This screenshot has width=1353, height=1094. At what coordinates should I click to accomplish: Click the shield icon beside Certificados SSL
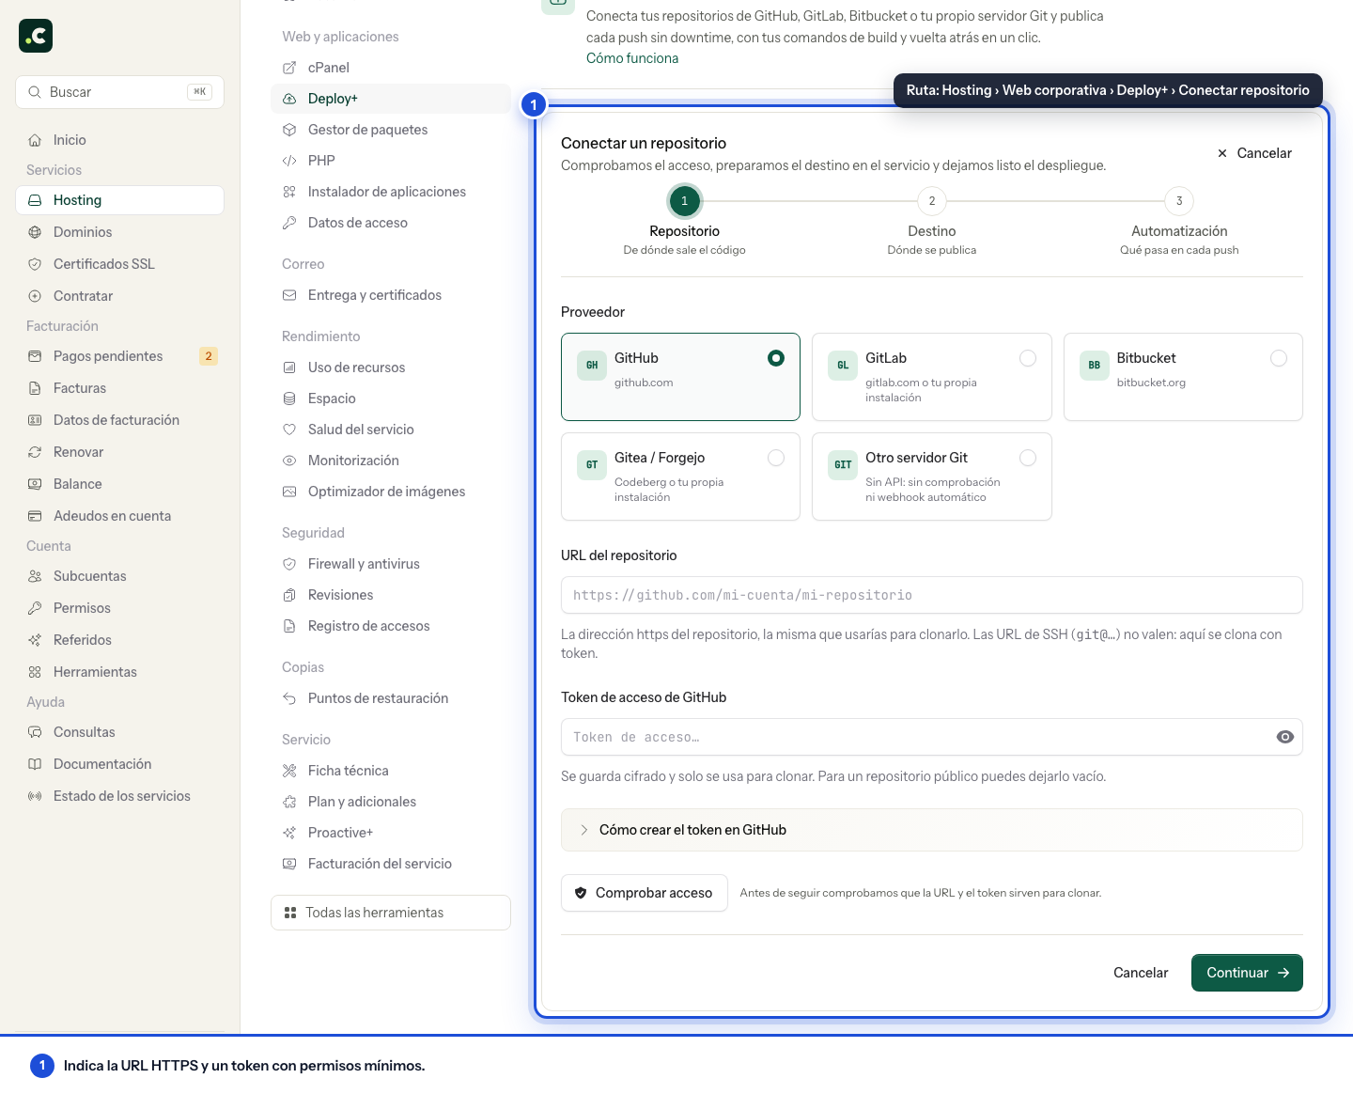35,264
